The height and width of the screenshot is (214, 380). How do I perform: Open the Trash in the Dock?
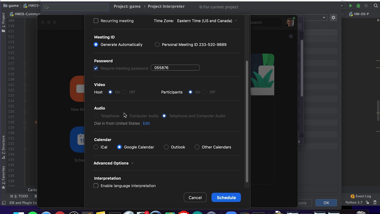pos(361,212)
